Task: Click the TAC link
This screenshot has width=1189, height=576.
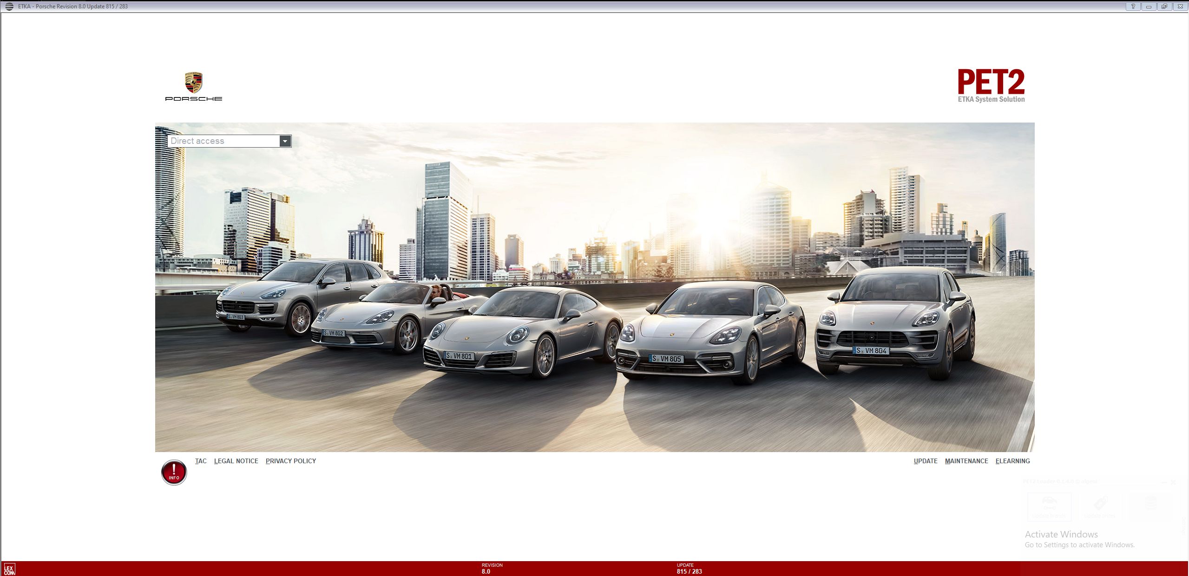Action: pos(201,461)
